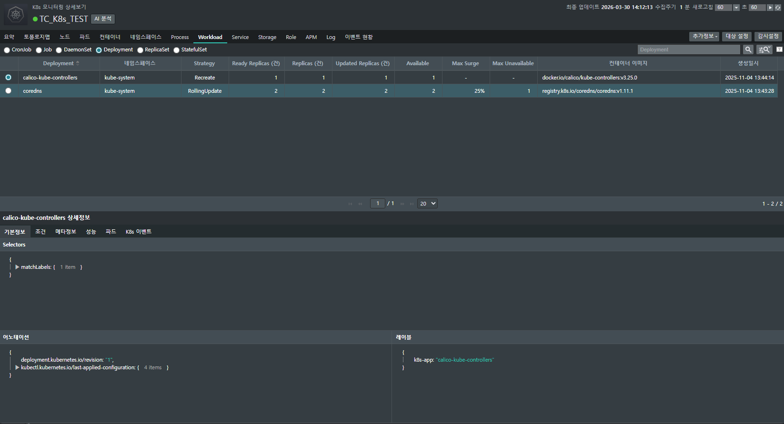
Task: Expand kubectl last-applied-configuration node
Action: [17, 367]
